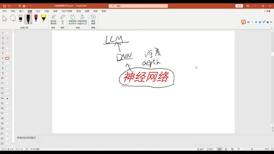Image resolution: width=274 pixels, height=154 pixels.
Task: Open the File (文件) menu
Action: pos(4,11)
